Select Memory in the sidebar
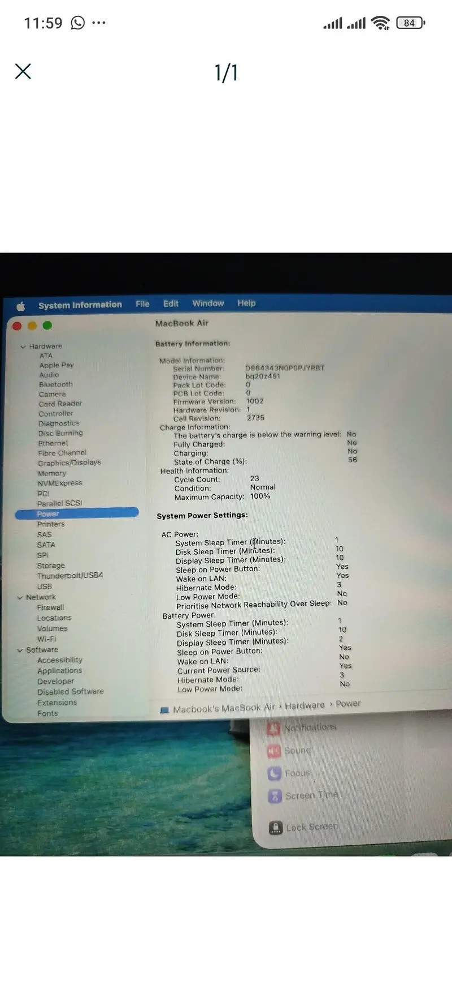 (52, 473)
